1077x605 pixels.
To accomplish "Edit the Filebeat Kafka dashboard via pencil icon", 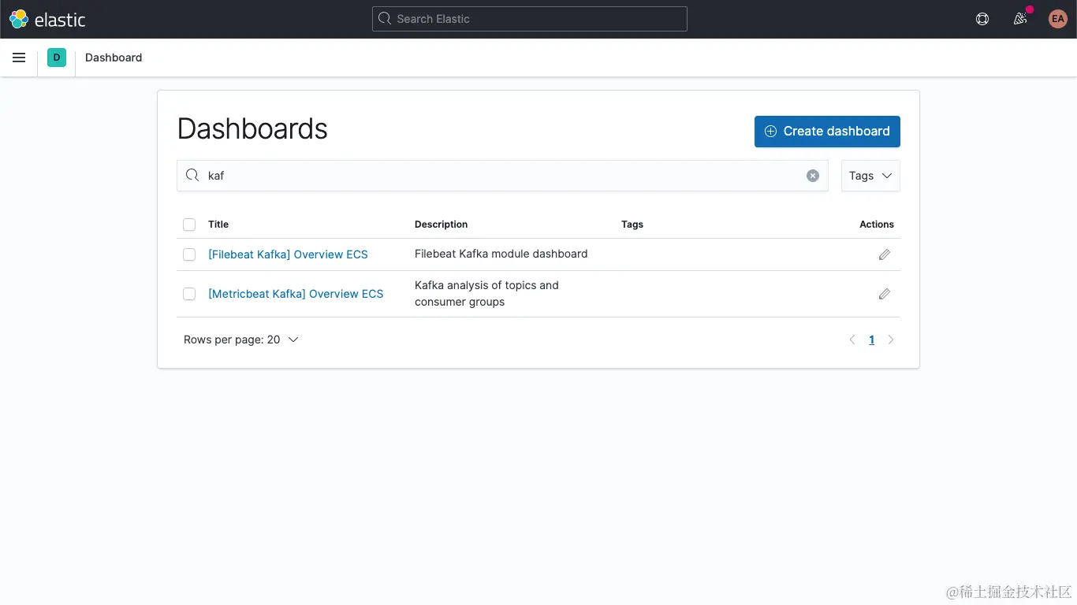I will pos(884,254).
